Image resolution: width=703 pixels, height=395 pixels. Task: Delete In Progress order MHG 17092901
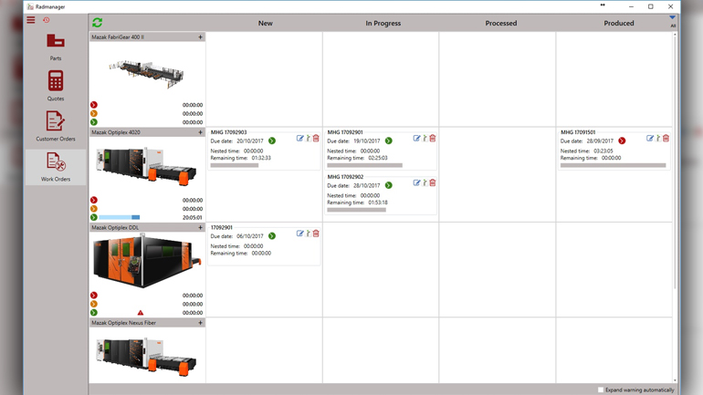(x=433, y=139)
